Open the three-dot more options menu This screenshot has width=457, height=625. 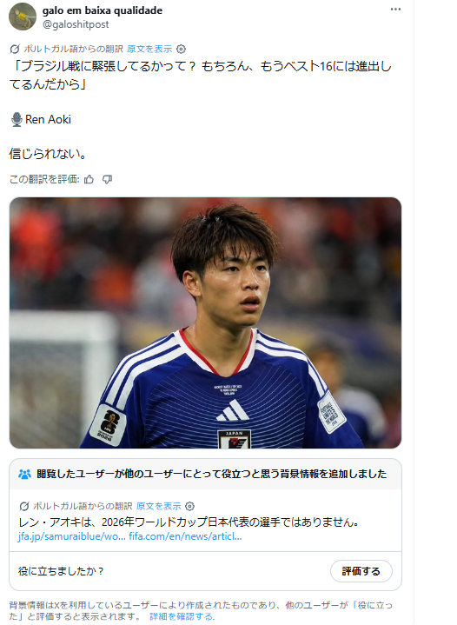(395, 10)
